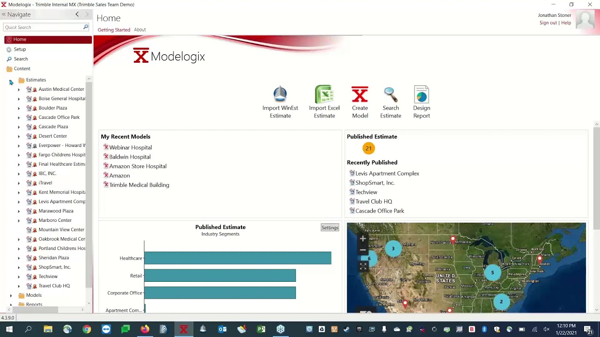This screenshot has height=337, width=600.
Task: Zoom out on the map with minus button
Action: point(363,249)
